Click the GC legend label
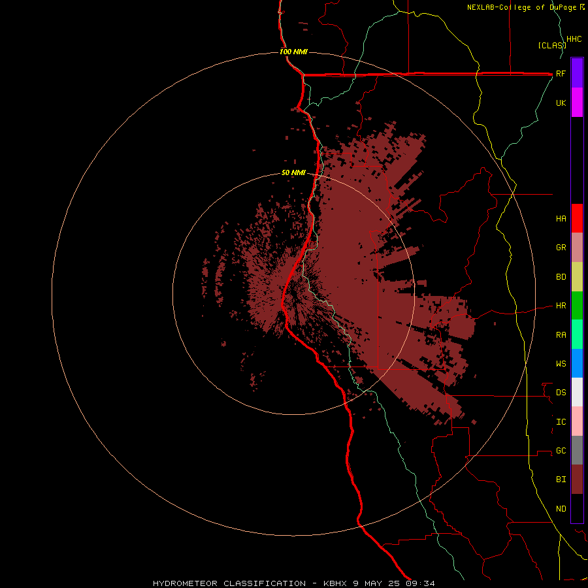Image resolution: width=588 pixels, height=588 pixels. coord(561,451)
